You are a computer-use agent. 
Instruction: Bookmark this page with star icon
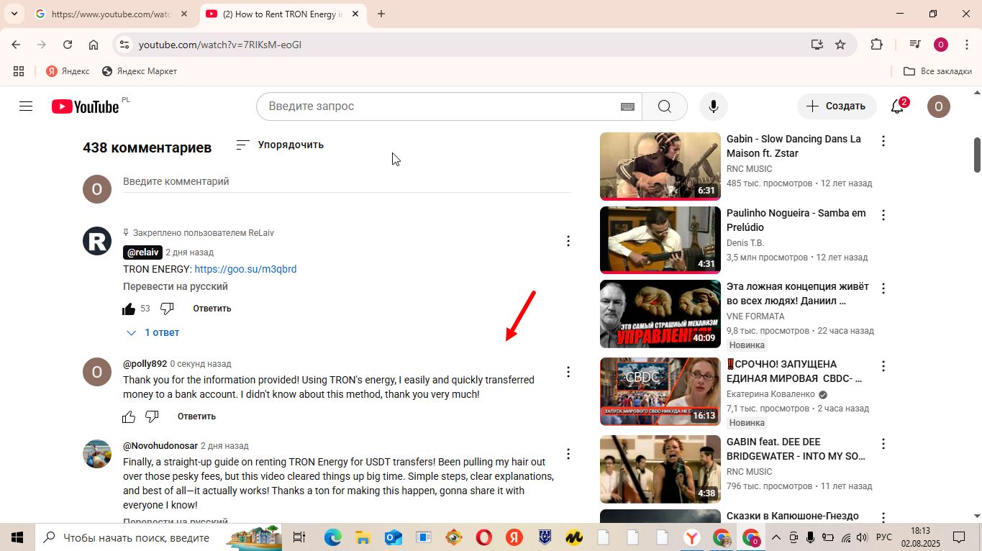pos(840,45)
